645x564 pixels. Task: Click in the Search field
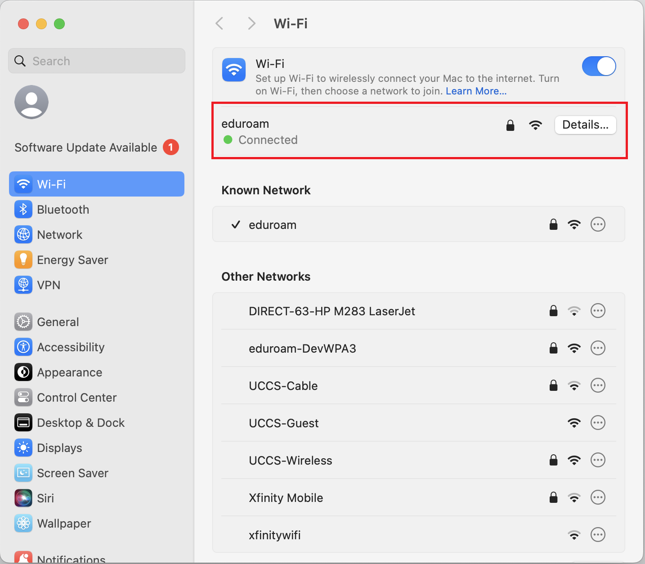[97, 61]
